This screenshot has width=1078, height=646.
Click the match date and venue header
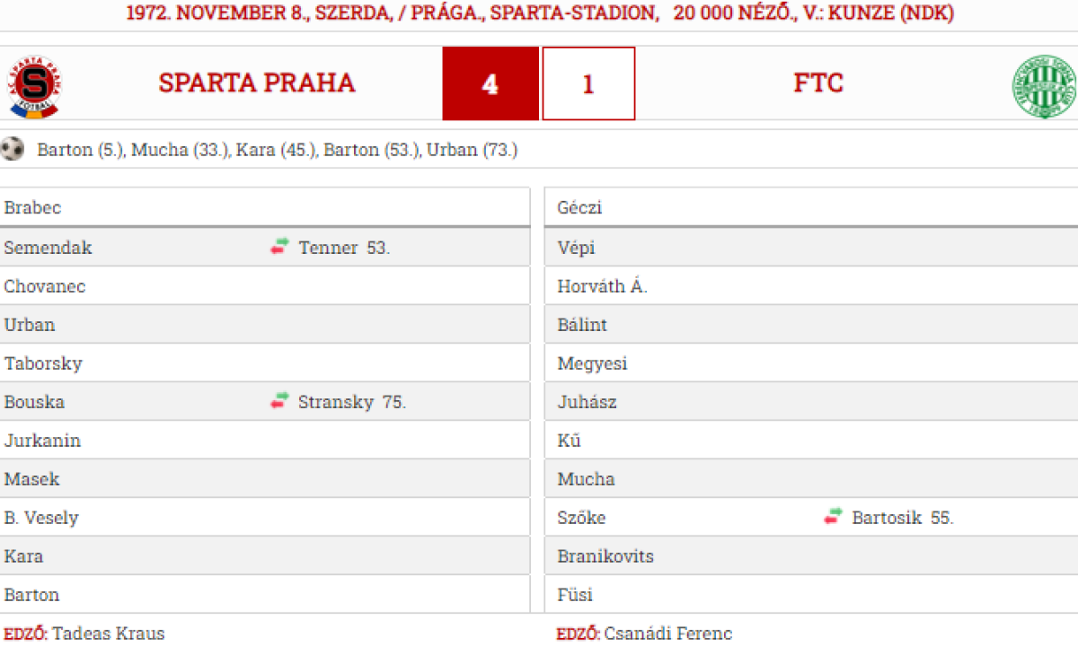pos(539,13)
